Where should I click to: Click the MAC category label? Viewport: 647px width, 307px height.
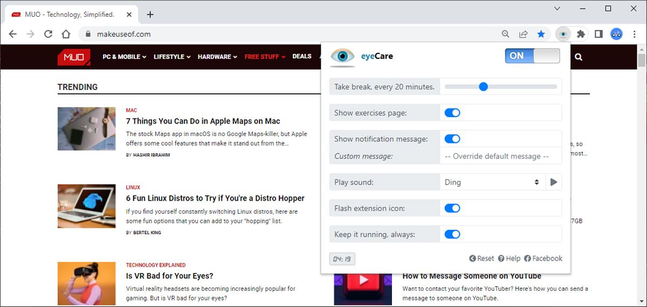[x=132, y=110]
